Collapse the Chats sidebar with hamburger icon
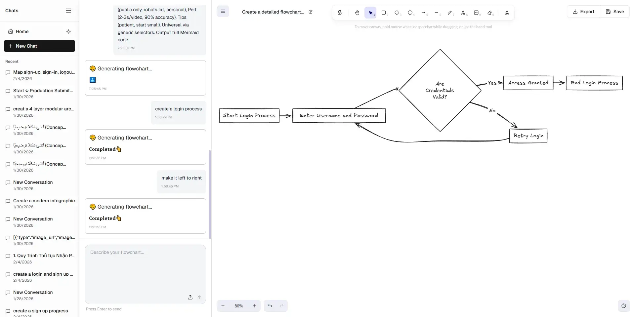This screenshot has width=635, height=317. click(x=68, y=11)
